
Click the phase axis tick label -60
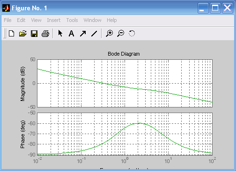coord(32,123)
